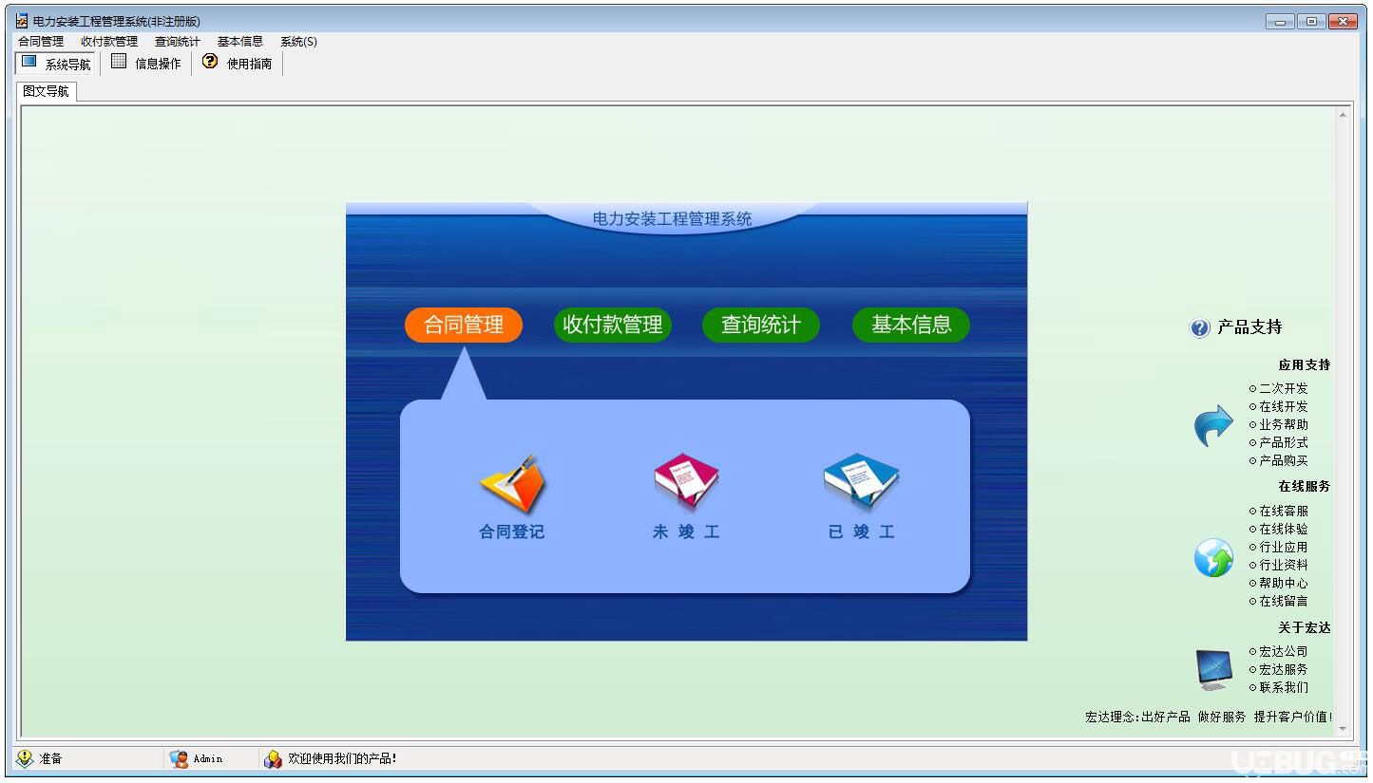
Task: Click the 产品支持 help icon
Action: point(1200,327)
